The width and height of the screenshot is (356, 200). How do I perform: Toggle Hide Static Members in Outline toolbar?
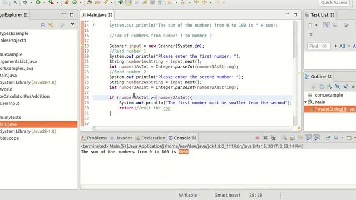(345, 87)
